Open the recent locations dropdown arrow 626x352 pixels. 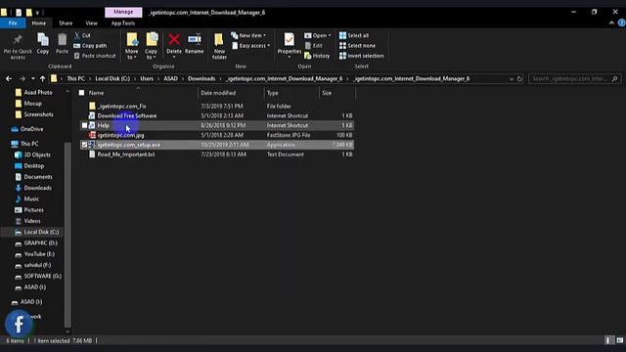pos(33,78)
